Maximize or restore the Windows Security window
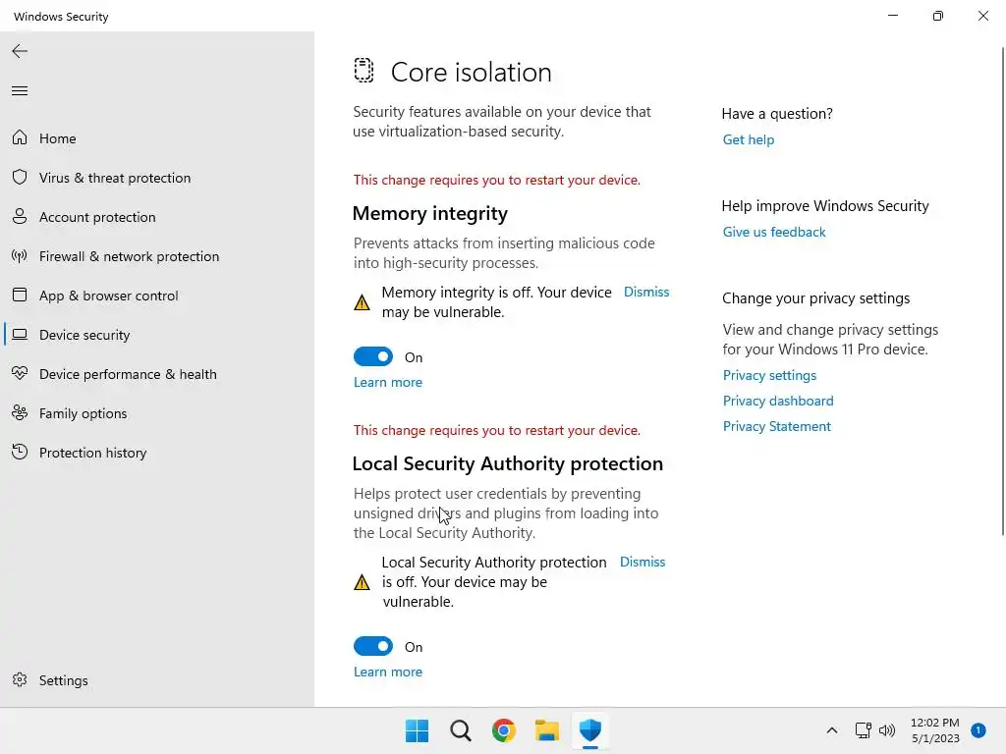Screen dimensions: 1006x754 pyautogui.click(x=938, y=16)
